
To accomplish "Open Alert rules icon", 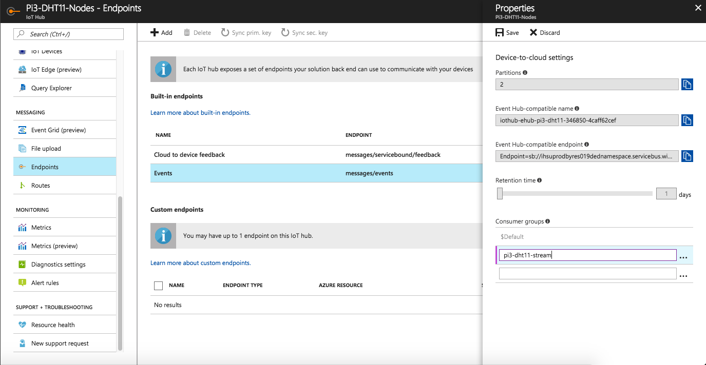I will click(x=22, y=283).
